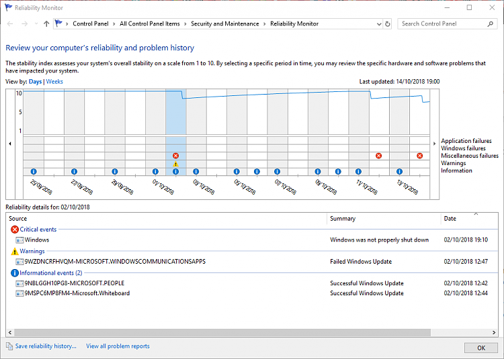Expand chevron after All Control Panel Items
This screenshot has width=504, height=359.
[185, 23]
